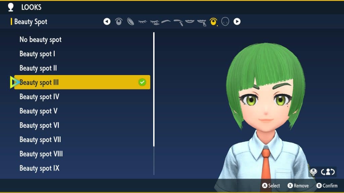
Task: Click the beauty spot list scrollbar
Action: [154, 89]
